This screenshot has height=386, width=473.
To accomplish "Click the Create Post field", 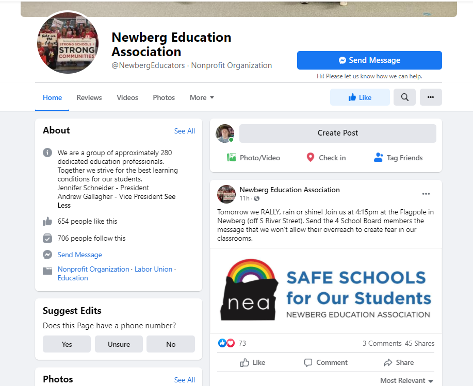I will (x=337, y=133).
